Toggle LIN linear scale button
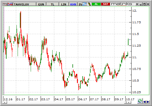 [64, 4]
